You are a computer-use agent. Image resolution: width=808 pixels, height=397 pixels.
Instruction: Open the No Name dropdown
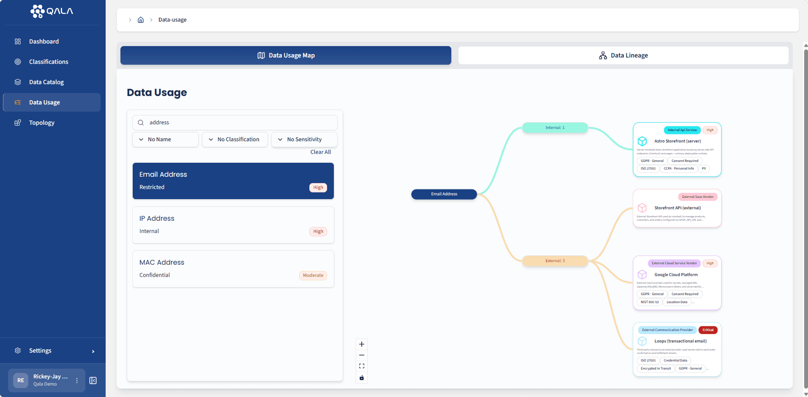click(165, 140)
